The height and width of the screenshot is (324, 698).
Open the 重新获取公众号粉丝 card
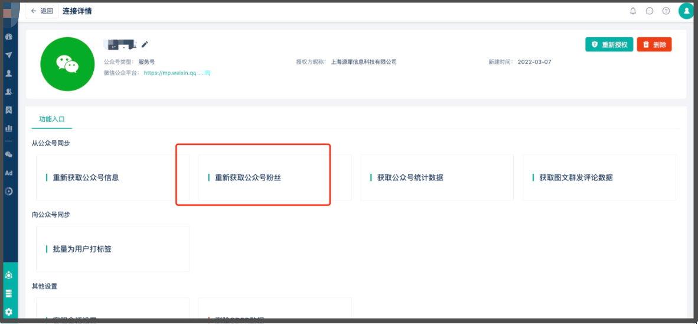point(275,177)
